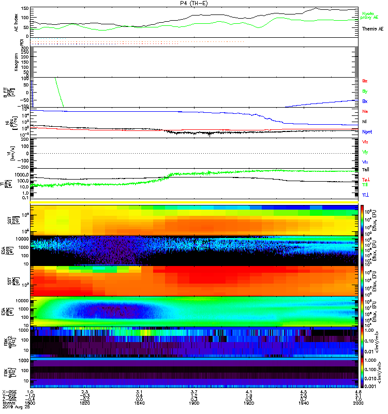Click the '1940' time axis label
This screenshot has height=414, width=388.
coord(304,403)
